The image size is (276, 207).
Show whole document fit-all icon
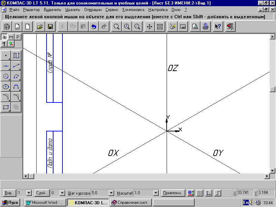pos(160,27)
